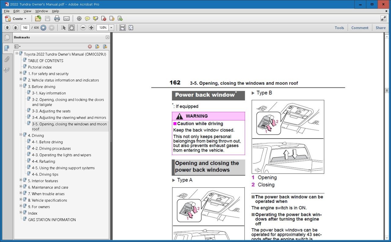Enable scrolling page display mode icon
Viewport: 391px width, 242px height.
coord(122,28)
